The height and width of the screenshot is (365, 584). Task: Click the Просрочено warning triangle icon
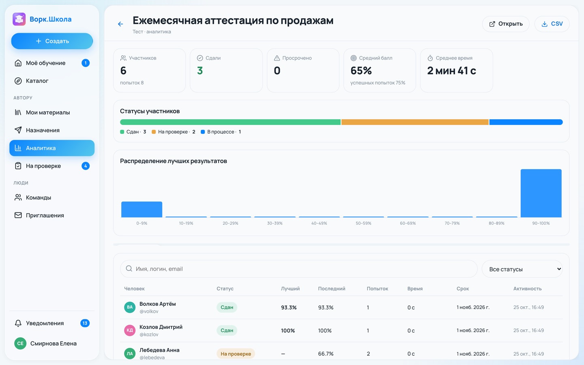coord(277,58)
